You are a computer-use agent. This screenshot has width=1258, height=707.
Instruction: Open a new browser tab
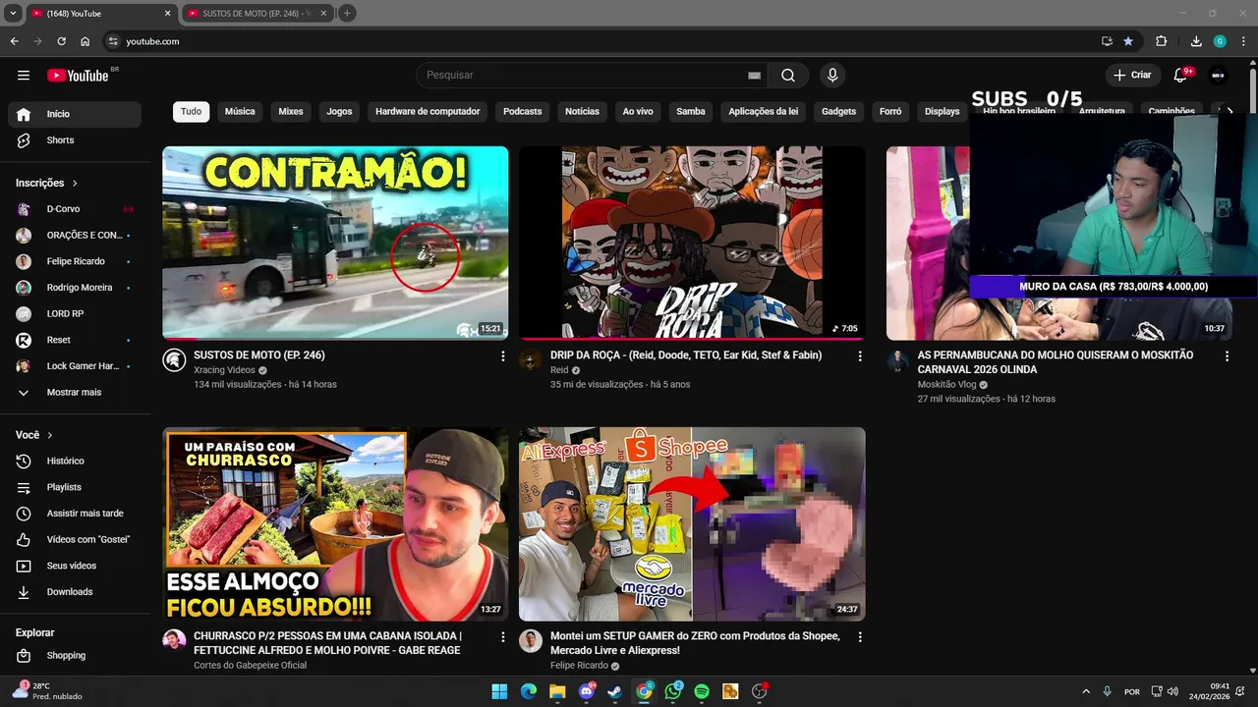[347, 14]
